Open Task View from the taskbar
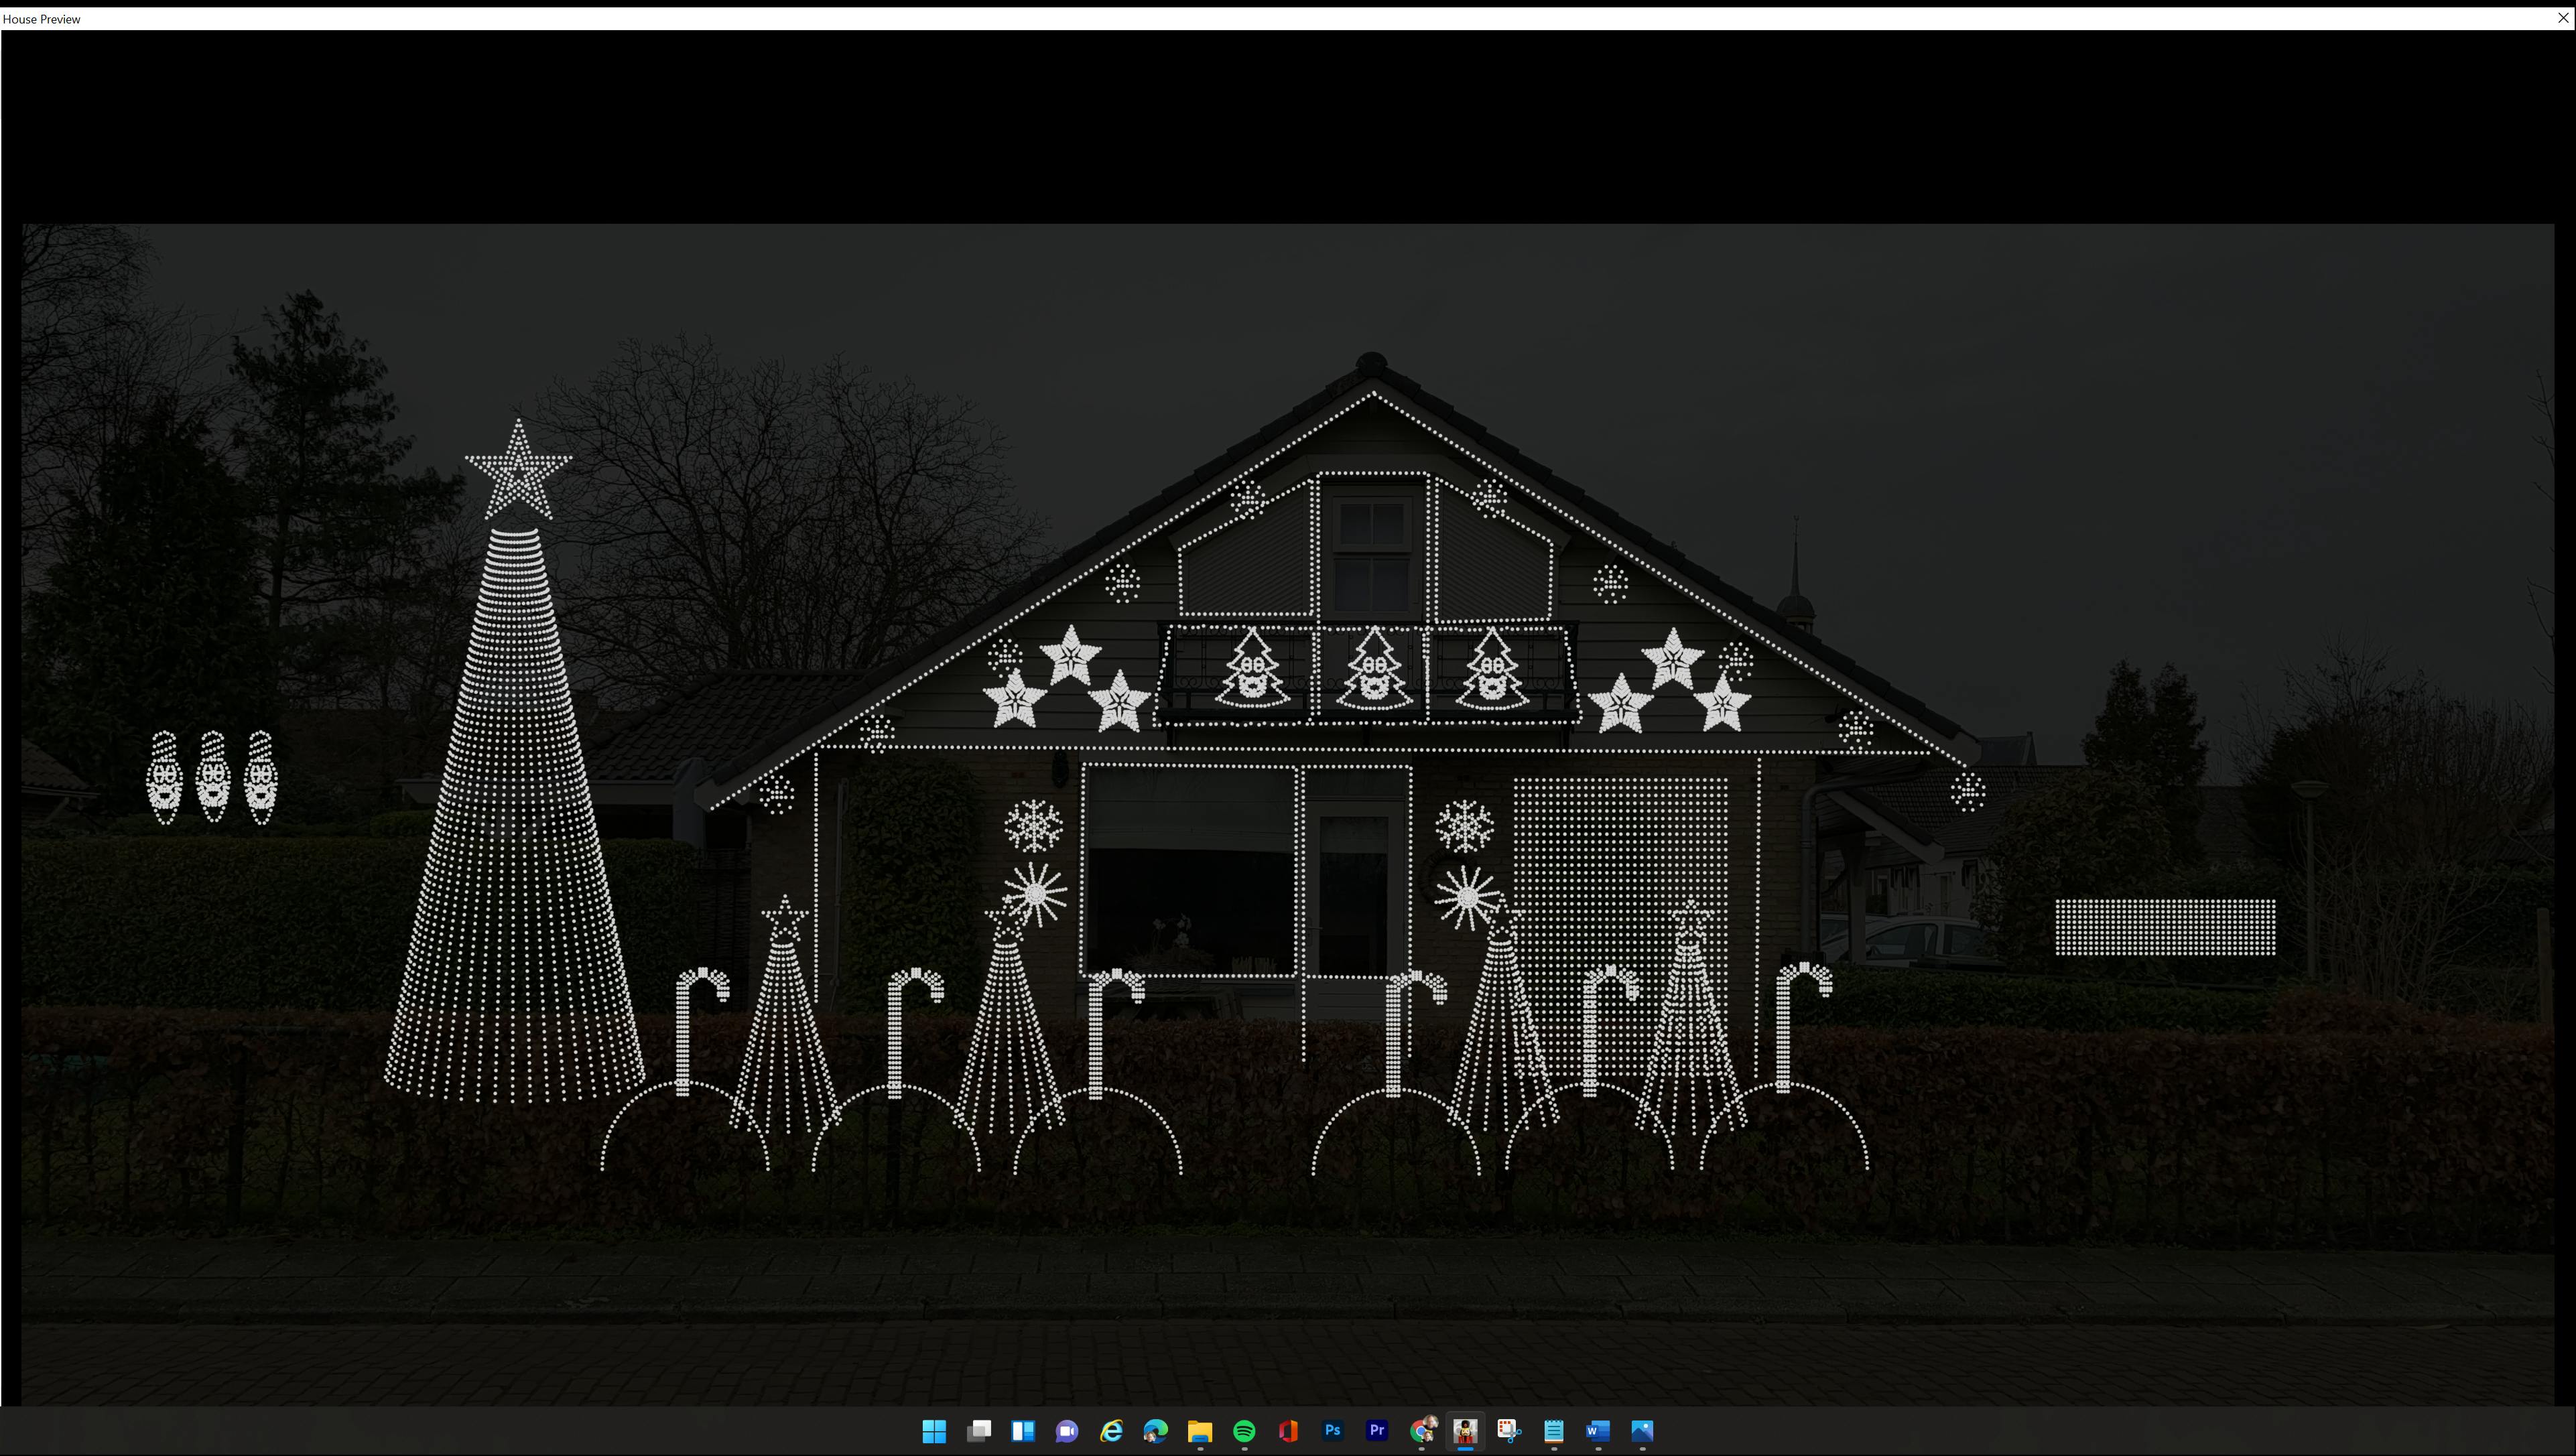Viewport: 2576px width, 1456px height. tap(978, 1431)
